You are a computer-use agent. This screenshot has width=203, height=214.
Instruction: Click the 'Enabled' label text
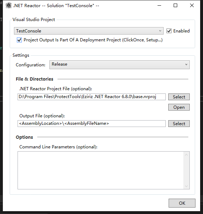pyautogui.click(x=182, y=31)
